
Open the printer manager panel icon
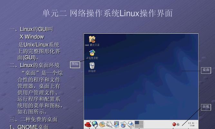pyautogui.click(x=131, y=124)
